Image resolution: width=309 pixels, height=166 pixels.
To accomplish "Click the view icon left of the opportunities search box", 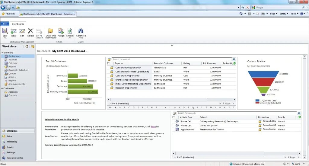I will (x=109, y=59).
